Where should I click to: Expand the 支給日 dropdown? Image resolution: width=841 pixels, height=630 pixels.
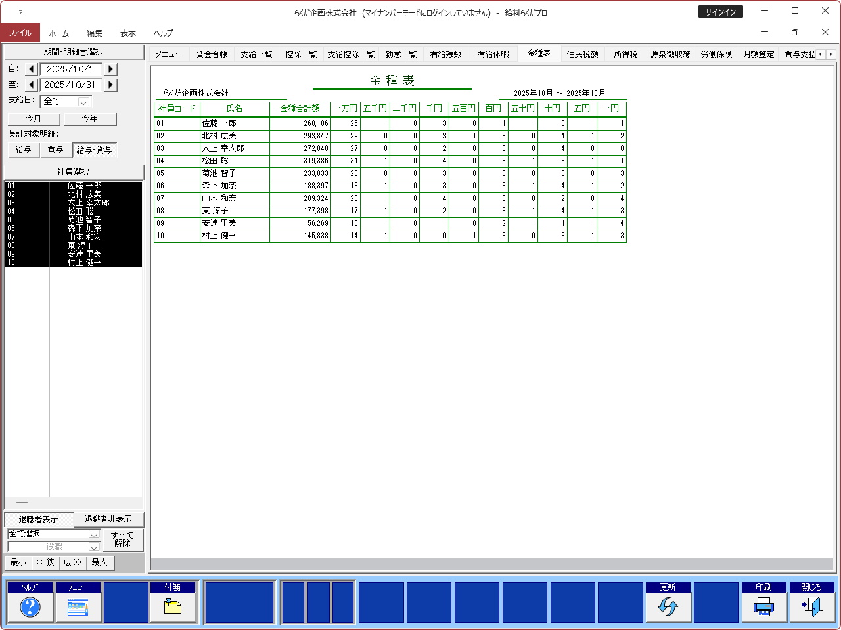(x=83, y=102)
